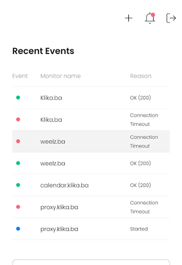Click the red dot beside weelz.ba

[x=18, y=141]
